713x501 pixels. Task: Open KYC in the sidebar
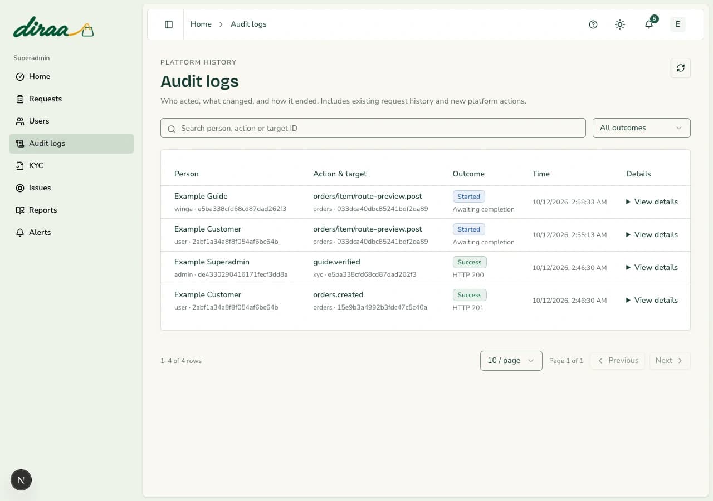[71, 166]
